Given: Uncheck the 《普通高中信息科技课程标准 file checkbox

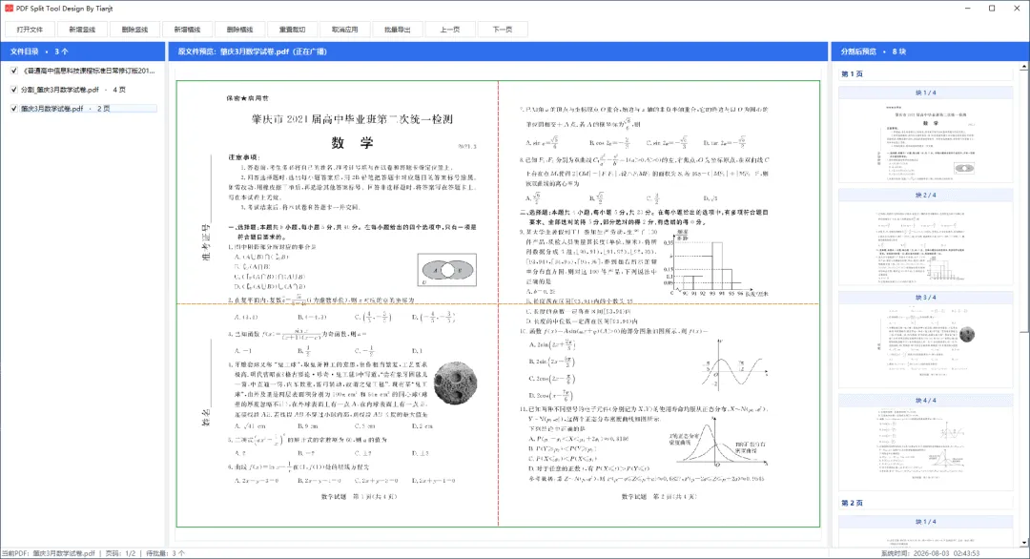Looking at the screenshot, I should coord(13,71).
